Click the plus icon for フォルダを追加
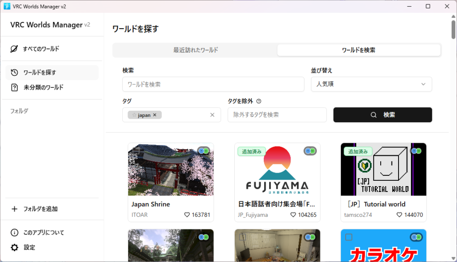 (14, 209)
